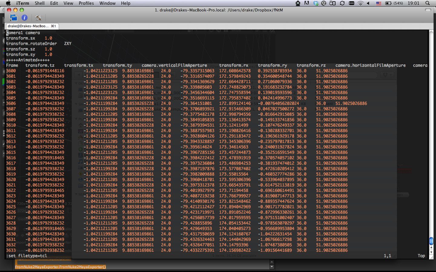This screenshot has height=272, width=436.
Task: Click the 'camera.horizontalFilmAperture' header
Action: click(371, 65)
